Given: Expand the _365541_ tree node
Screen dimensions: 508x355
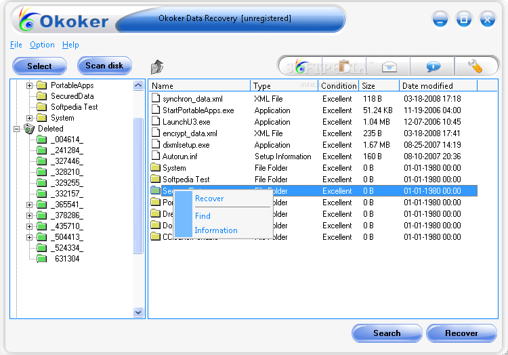Looking at the screenshot, I should point(30,205).
